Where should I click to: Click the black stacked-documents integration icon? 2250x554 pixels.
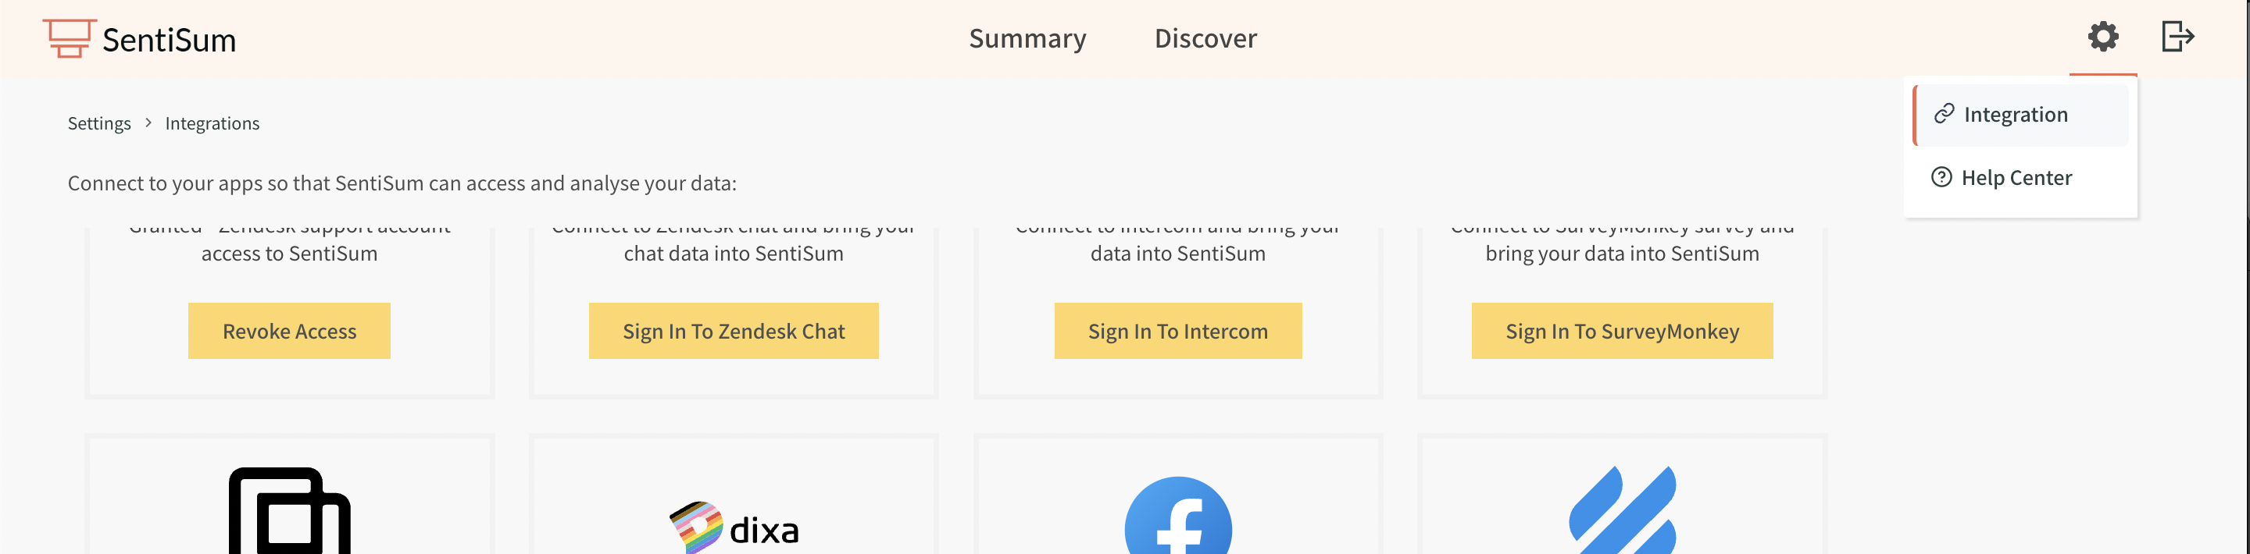[x=288, y=515]
